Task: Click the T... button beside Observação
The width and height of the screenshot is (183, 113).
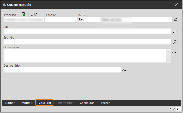Action: click(174, 52)
